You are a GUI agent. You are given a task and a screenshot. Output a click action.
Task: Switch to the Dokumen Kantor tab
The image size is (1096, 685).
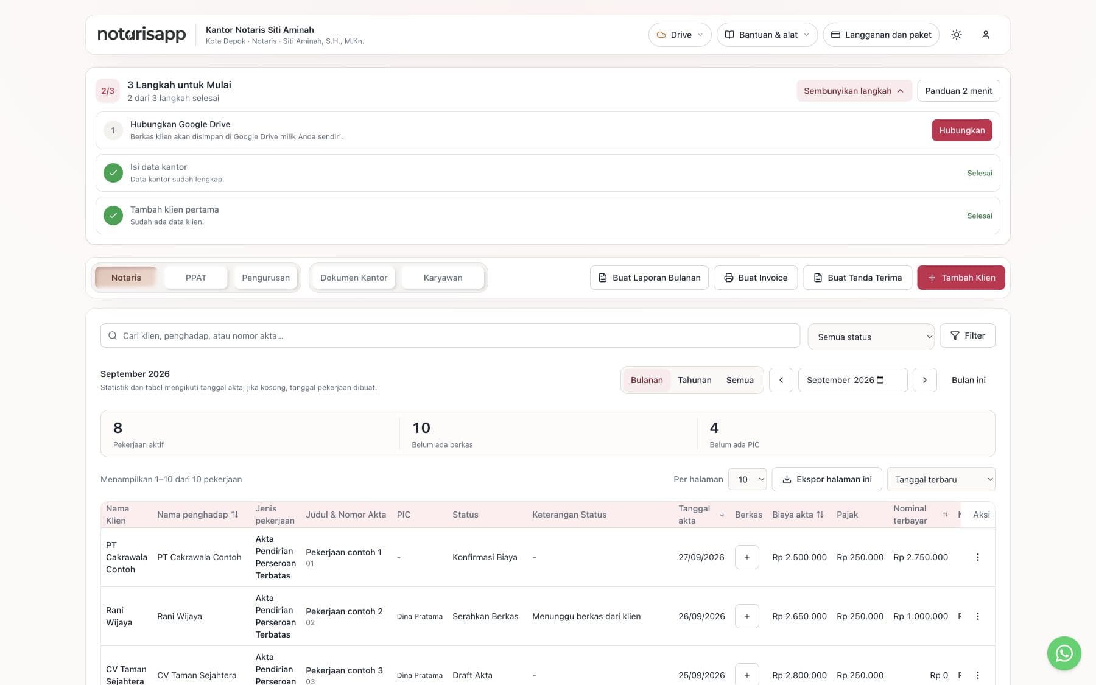(354, 278)
